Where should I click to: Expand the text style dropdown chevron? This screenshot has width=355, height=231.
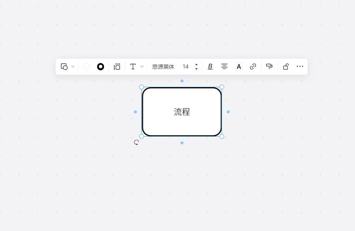(142, 66)
